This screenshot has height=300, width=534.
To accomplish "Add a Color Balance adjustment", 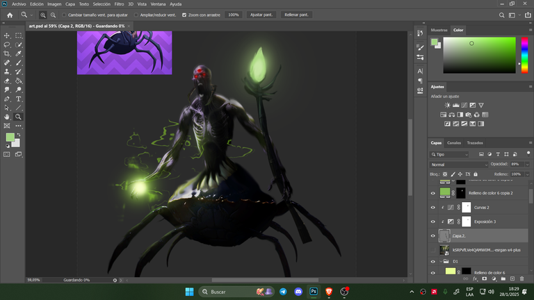I will click(x=451, y=115).
